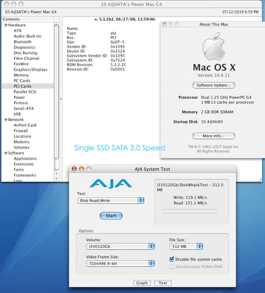Viewport: 265px width, 293px height.
Task: Click the Type value ata
Action: (114, 33)
